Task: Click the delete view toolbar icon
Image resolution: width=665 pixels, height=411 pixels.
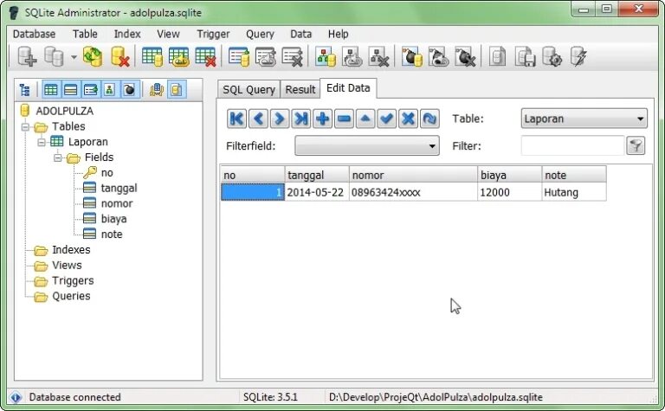Action: (379, 56)
